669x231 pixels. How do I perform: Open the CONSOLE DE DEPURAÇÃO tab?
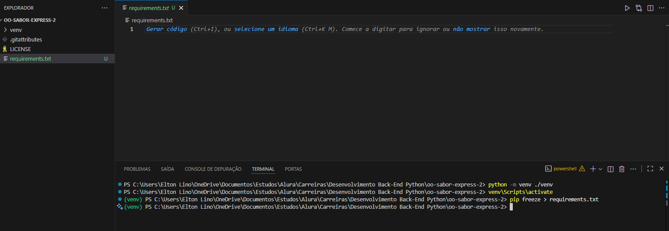213,169
